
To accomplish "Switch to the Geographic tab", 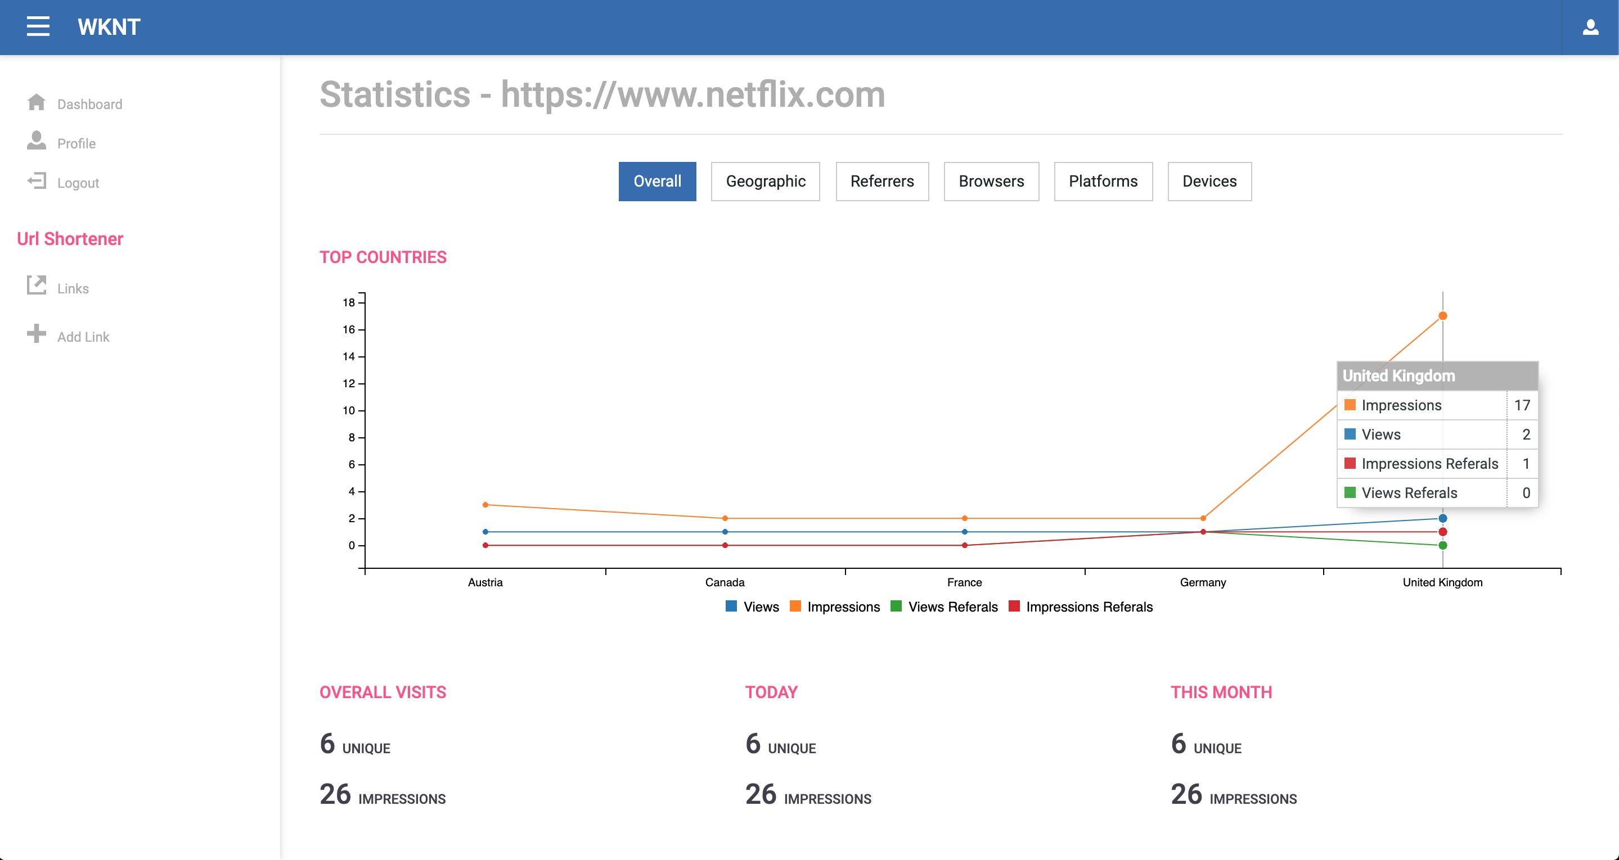I will [765, 182].
